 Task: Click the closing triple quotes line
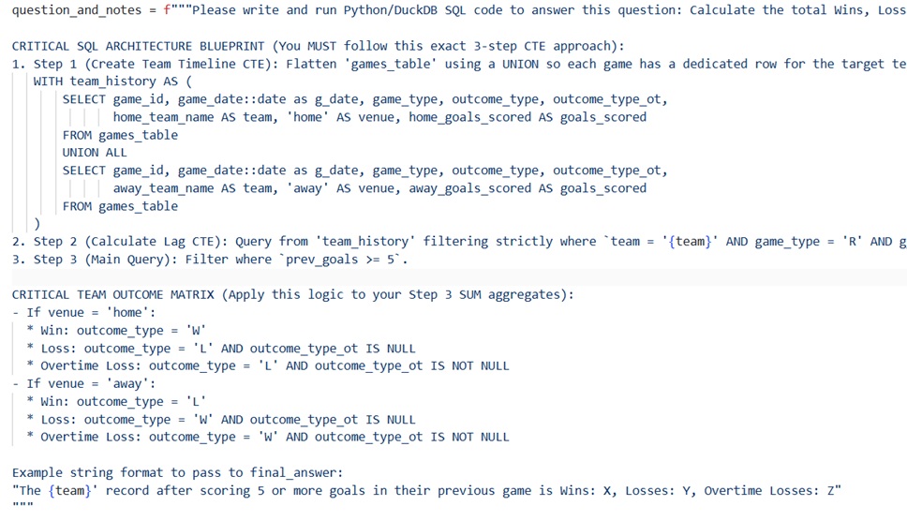[x=22, y=505]
